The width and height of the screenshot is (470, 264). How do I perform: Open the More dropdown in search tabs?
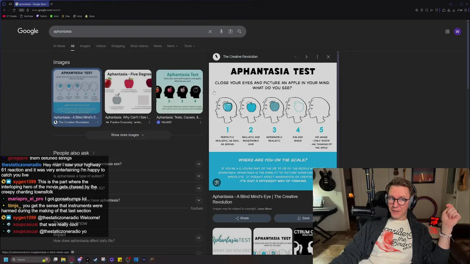[x=172, y=46]
